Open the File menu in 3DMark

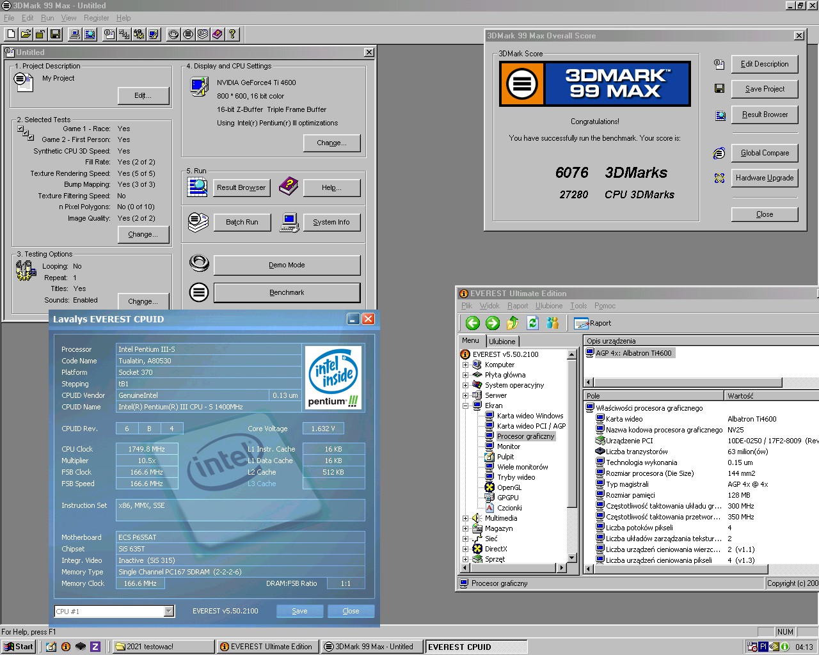9,18
